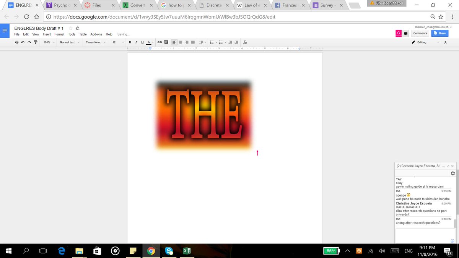Open Excel from the taskbar
459x258 pixels.
[x=186, y=251]
